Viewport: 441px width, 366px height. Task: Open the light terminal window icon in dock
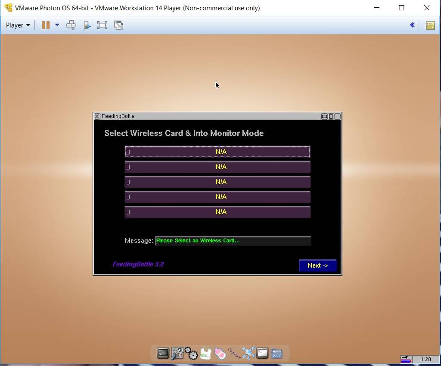(x=262, y=354)
